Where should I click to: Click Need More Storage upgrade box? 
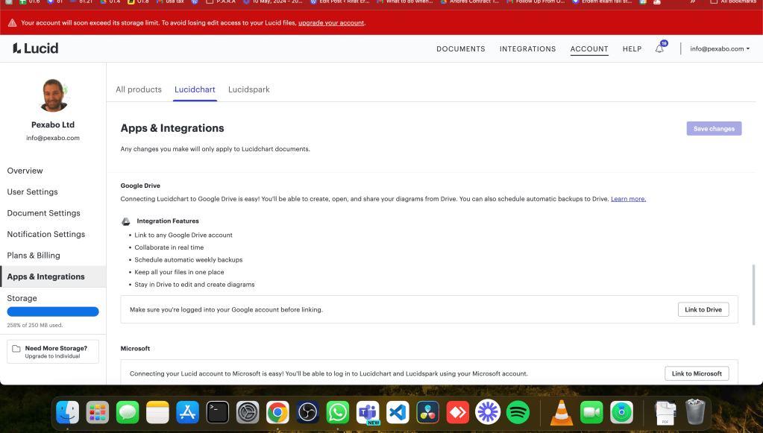53,351
